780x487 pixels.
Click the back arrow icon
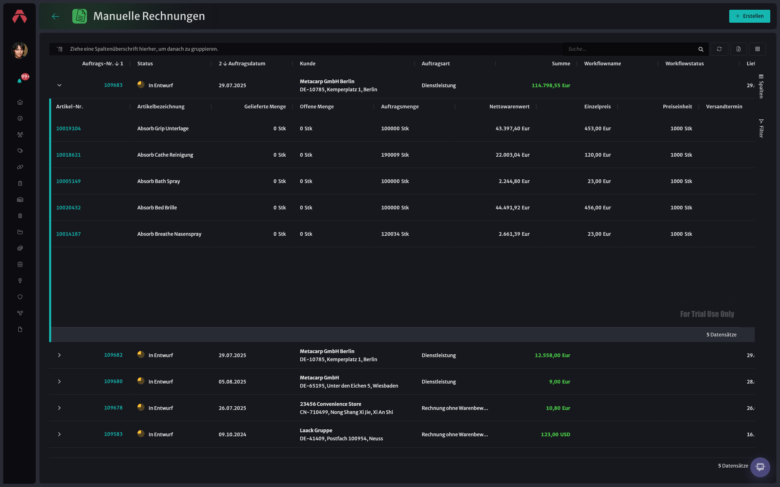coord(56,16)
